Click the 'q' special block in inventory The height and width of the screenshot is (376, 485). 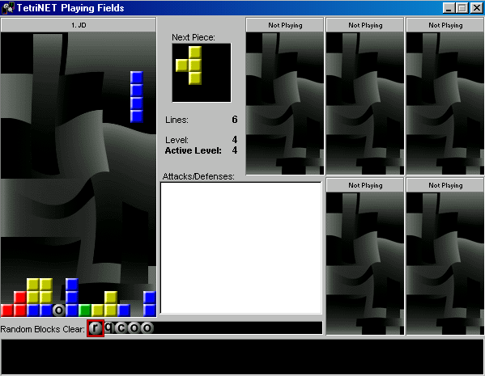pyautogui.click(x=108, y=327)
